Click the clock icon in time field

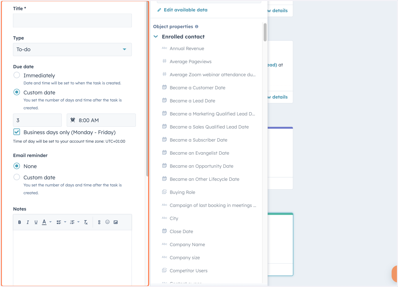click(73, 120)
